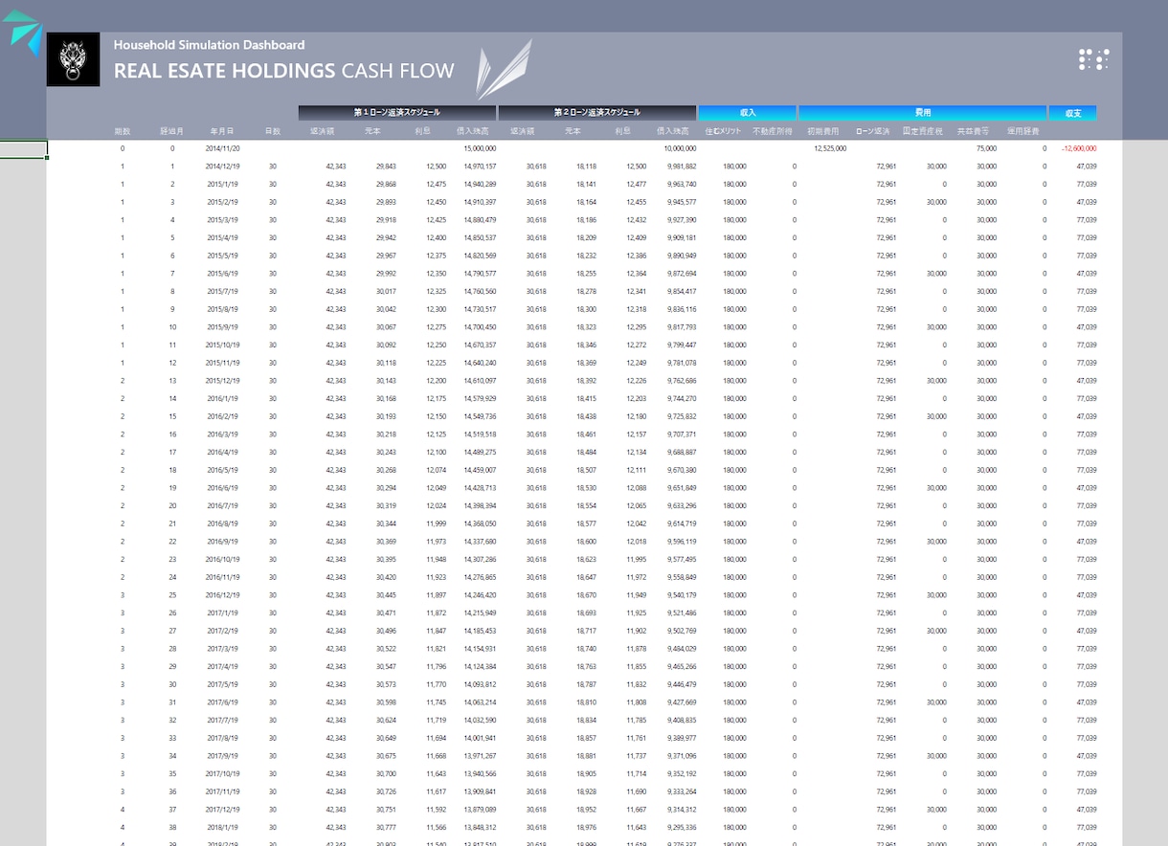Screen dimensions: 1168x846
Task: Click the teal arrow logo icon
Action: click(x=22, y=32)
